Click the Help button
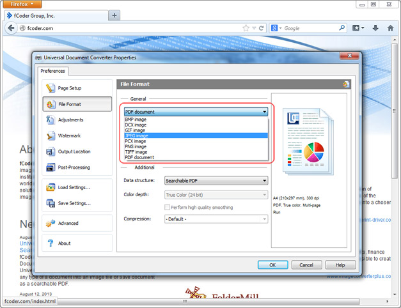 [340, 265]
